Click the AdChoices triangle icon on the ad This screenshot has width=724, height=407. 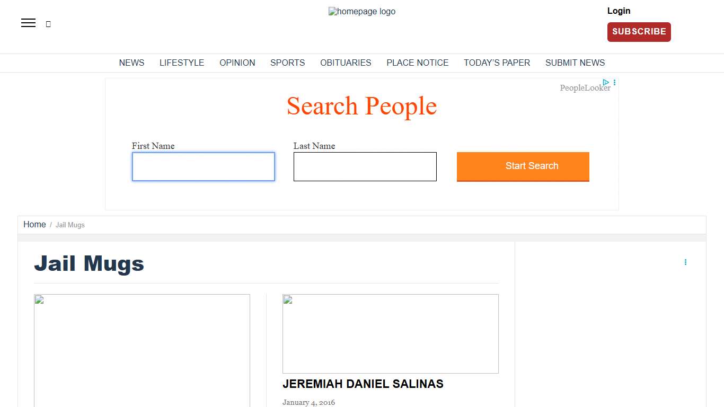coord(606,82)
